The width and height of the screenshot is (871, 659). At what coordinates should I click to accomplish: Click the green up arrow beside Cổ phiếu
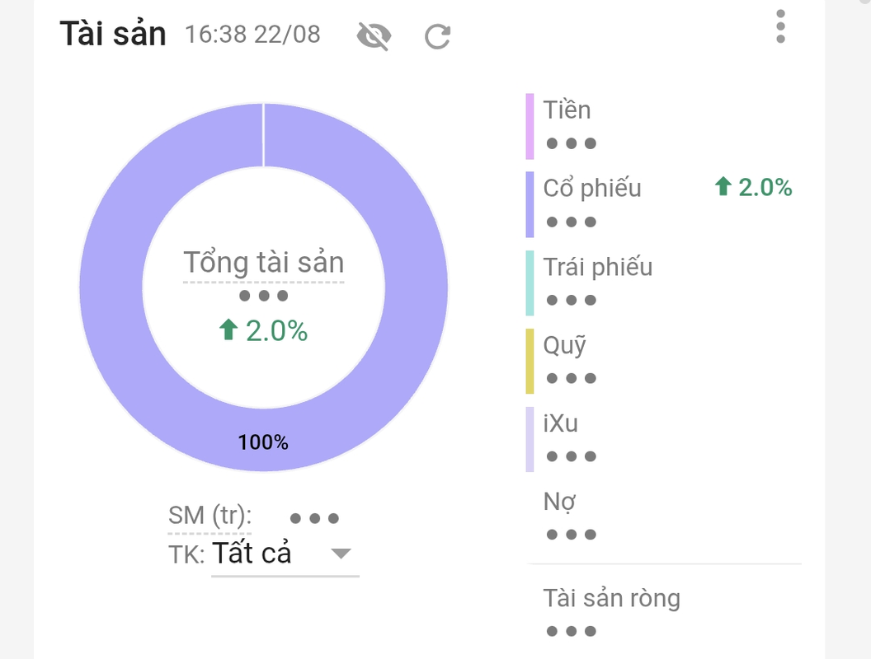tap(723, 188)
